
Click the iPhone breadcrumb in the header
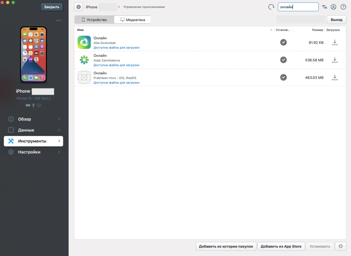pyautogui.click(x=92, y=7)
